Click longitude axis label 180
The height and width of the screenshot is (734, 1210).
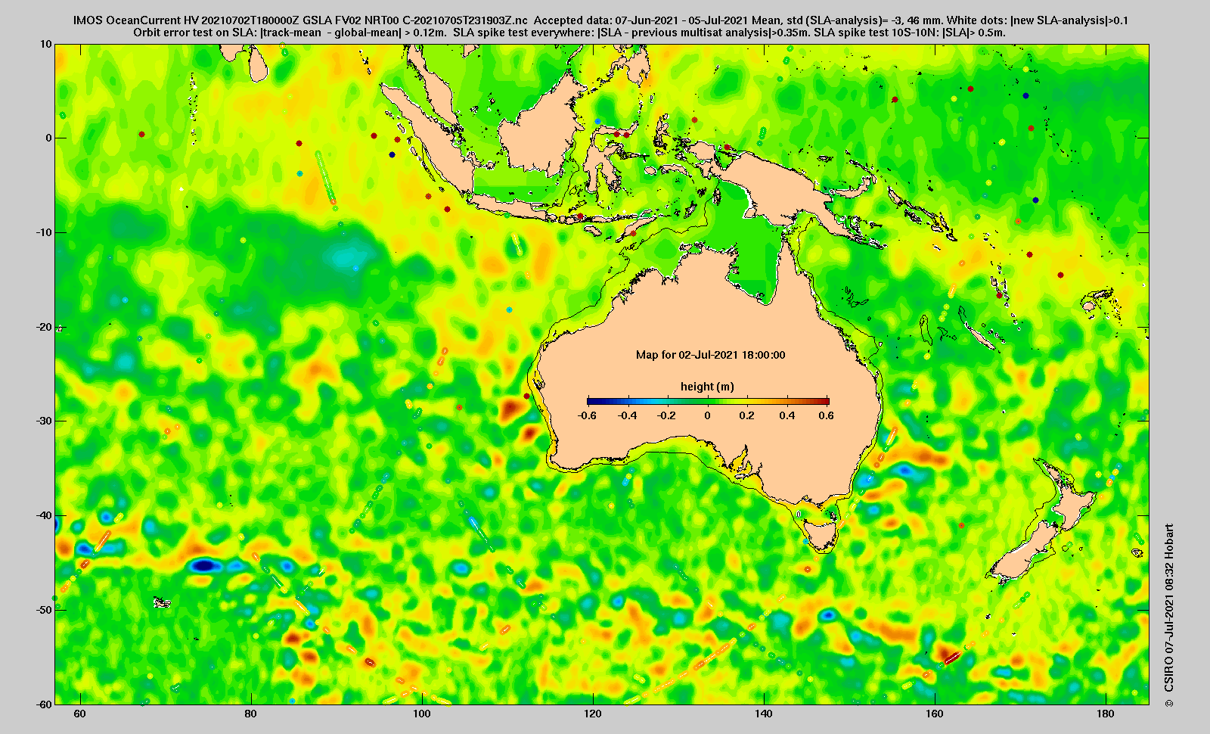[1106, 714]
